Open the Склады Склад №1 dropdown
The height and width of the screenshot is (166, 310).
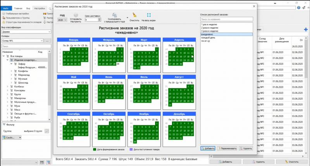24,41
